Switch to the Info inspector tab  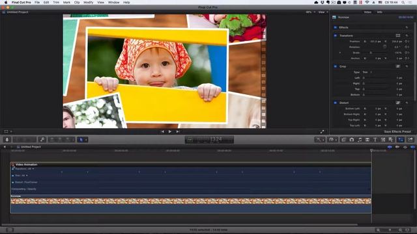tap(379, 12)
